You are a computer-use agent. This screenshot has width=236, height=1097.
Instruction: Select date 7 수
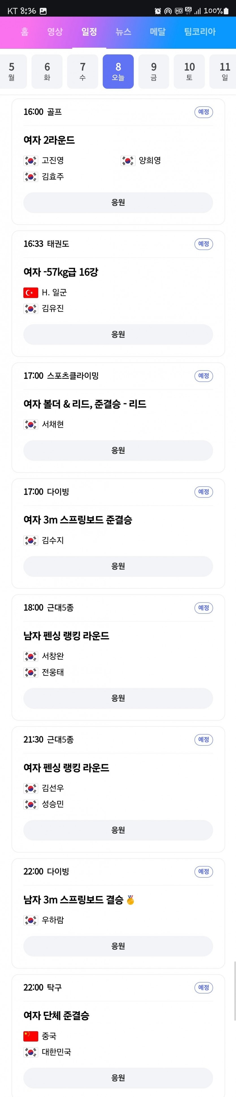[x=83, y=71]
